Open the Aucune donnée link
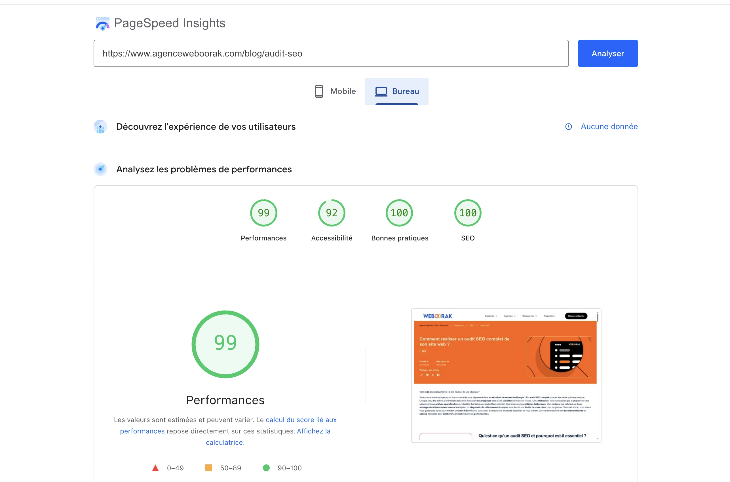Image resolution: width=730 pixels, height=482 pixels. tap(609, 127)
